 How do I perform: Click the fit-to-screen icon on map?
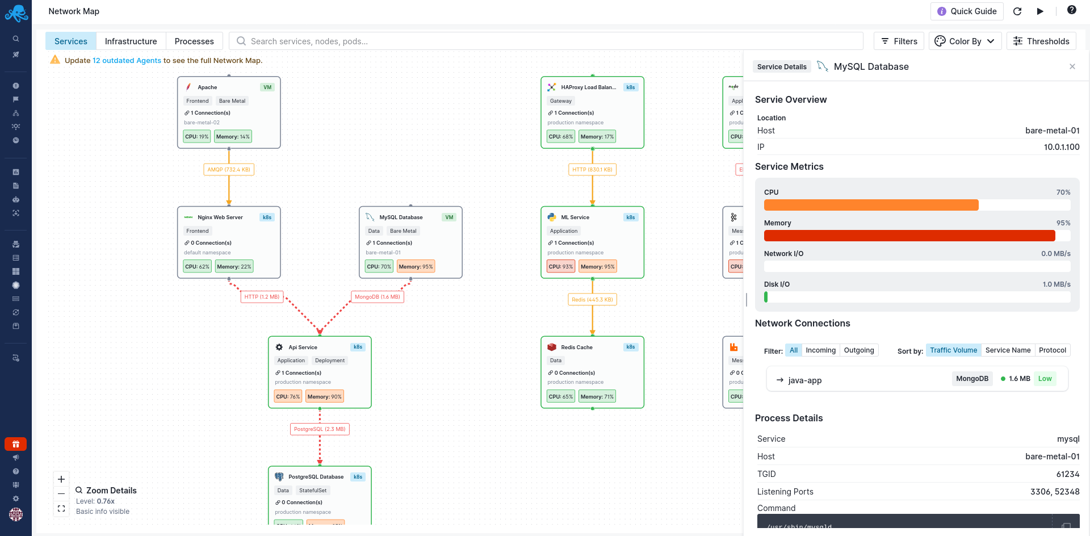tap(61, 509)
